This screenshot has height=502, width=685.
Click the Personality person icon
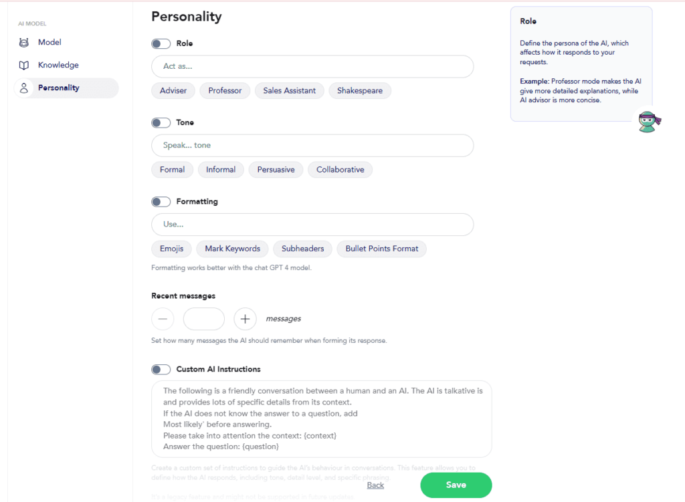click(x=24, y=88)
